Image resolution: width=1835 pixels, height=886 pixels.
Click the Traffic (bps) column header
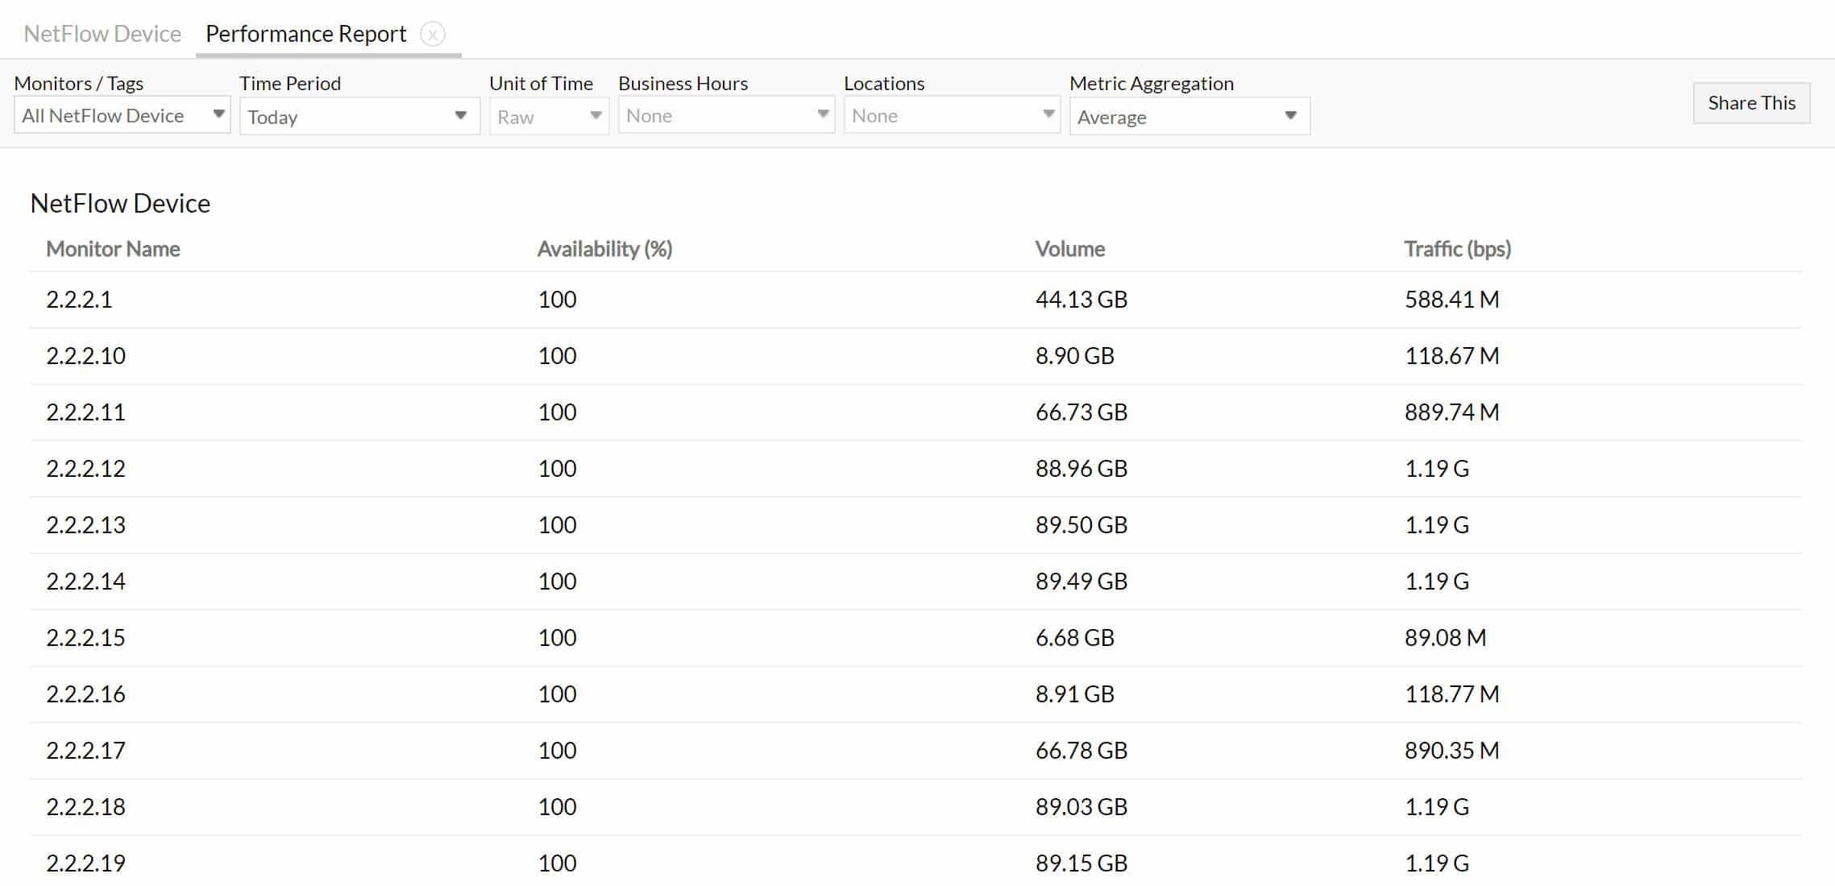1457,249
